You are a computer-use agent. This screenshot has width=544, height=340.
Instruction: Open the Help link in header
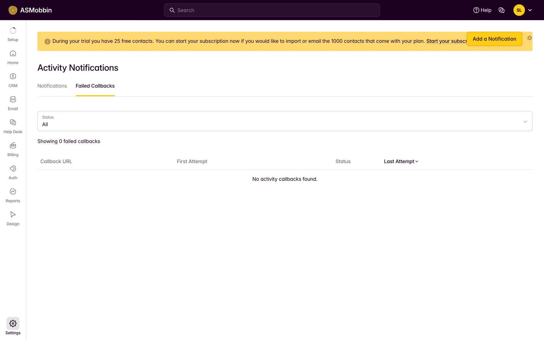click(482, 10)
